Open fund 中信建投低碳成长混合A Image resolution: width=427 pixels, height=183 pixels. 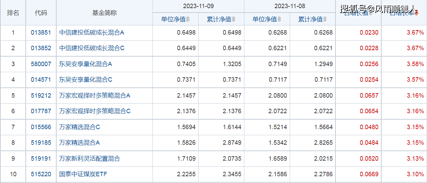pos(92,33)
